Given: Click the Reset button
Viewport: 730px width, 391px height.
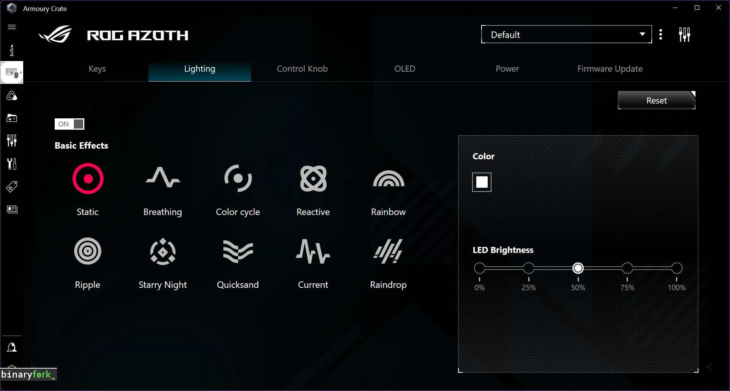Looking at the screenshot, I should pos(657,100).
